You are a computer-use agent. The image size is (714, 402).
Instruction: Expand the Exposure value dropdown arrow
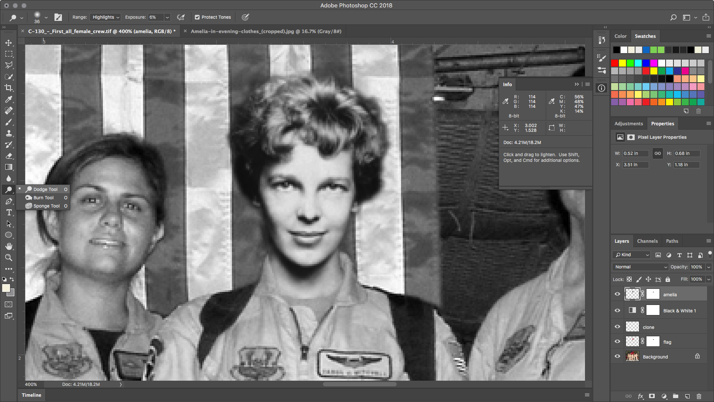pyautogui.click(x=167, y=17)
